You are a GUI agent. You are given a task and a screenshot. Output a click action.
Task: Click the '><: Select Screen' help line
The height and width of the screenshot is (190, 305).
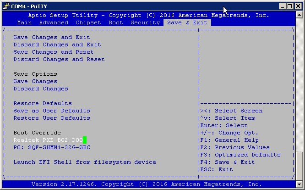[231, 111]
